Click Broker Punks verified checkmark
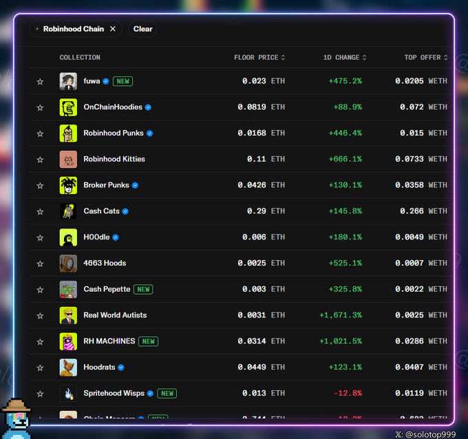 (x=135, y=185)
